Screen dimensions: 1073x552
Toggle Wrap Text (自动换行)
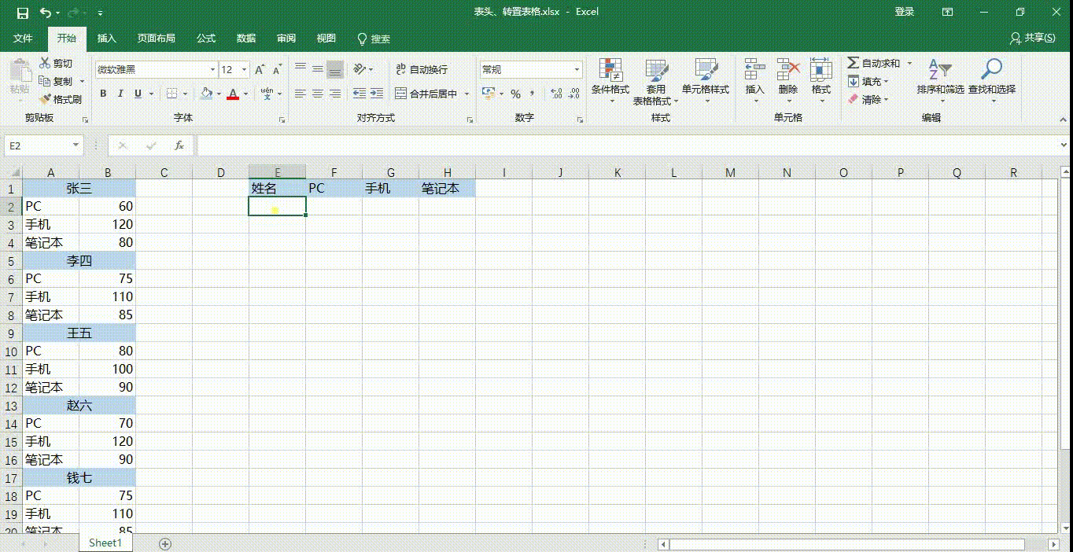[x=422, y=70]
